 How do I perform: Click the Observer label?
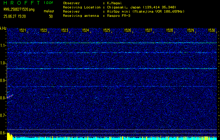tap(71, 3)
